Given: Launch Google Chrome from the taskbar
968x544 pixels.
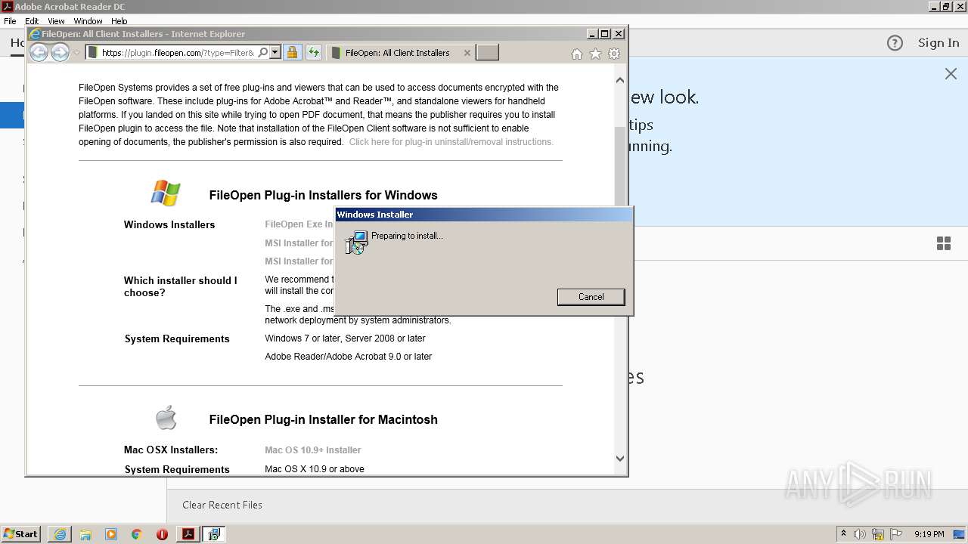Looking at the screenshot, I should (137, 534).
